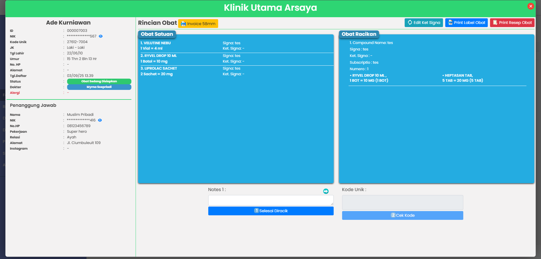
Task: Click the Myrna Soepriadi doctor badge
Action: pos(99,87)
